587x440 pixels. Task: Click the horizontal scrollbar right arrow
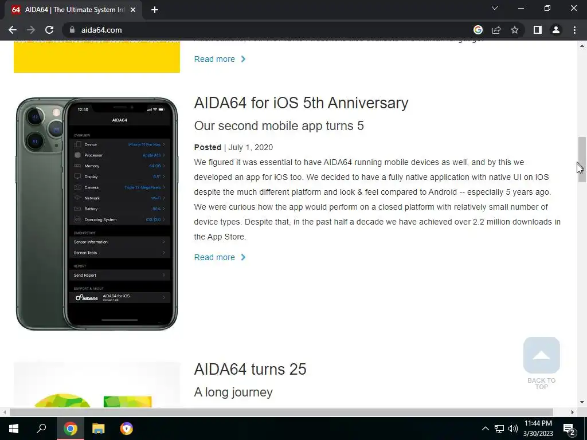click(x=573, y=412)
